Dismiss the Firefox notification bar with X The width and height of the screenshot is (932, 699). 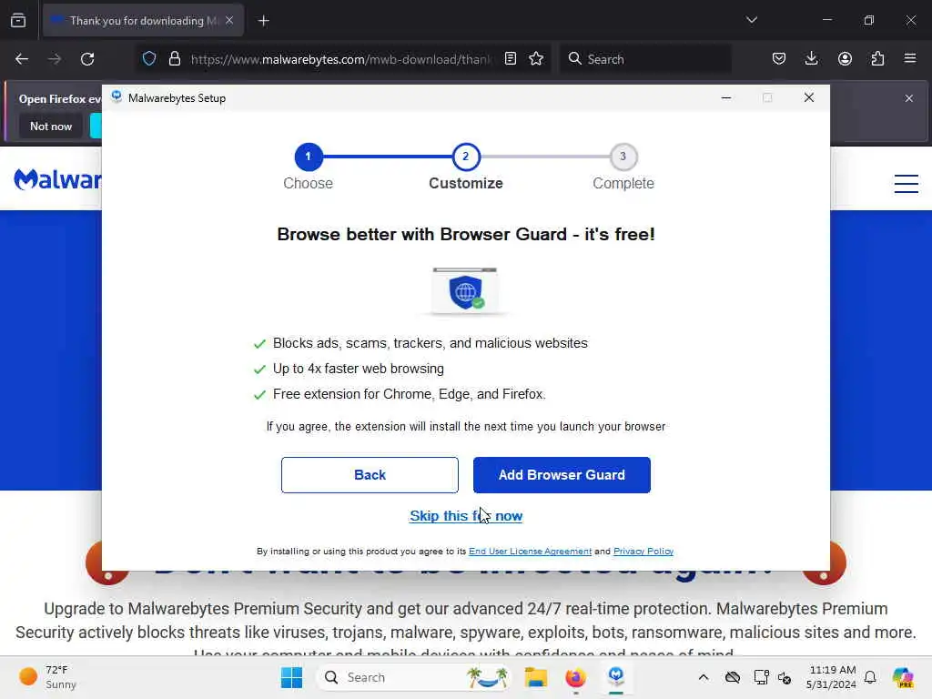point(909,98)
